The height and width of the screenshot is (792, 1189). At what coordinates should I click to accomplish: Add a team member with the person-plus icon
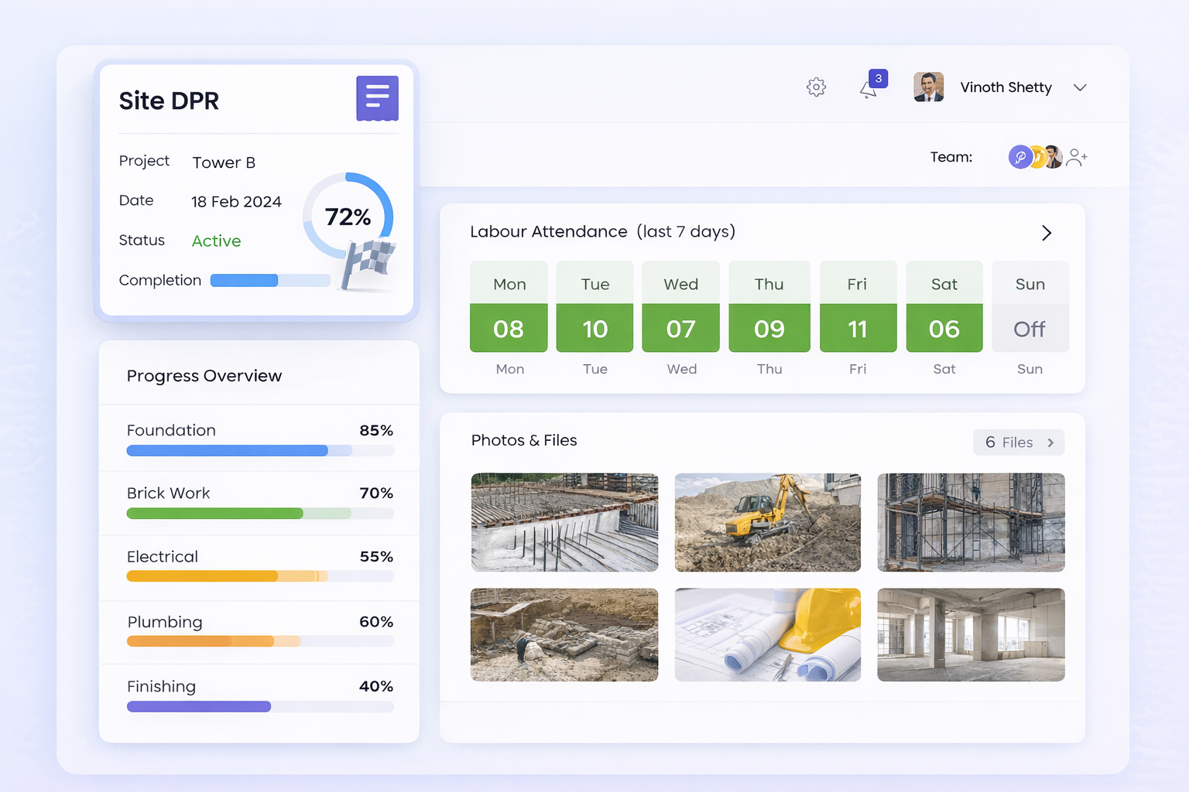(x=1077, y=157)
